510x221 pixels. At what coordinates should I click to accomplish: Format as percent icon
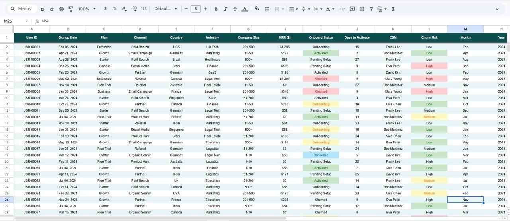[x=115, y=9]
